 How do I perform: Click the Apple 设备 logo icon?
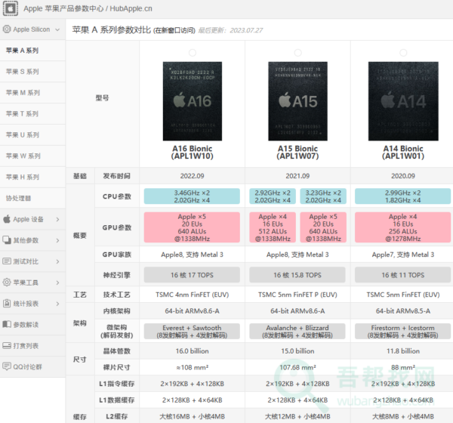click(7, 219)
